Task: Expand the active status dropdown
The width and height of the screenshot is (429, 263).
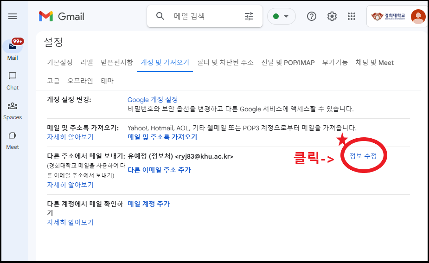Action: [x=281, y=17]
